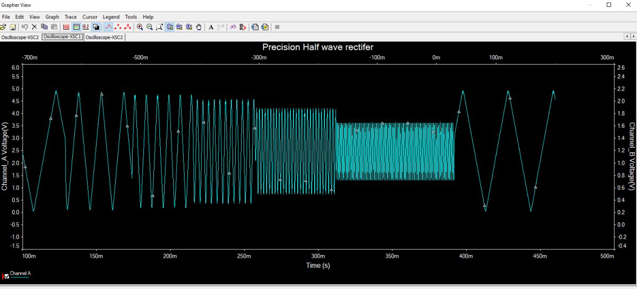Toggle the Show Legend toolbar icon
Viewport: 637px width, 289px height.
76,27
